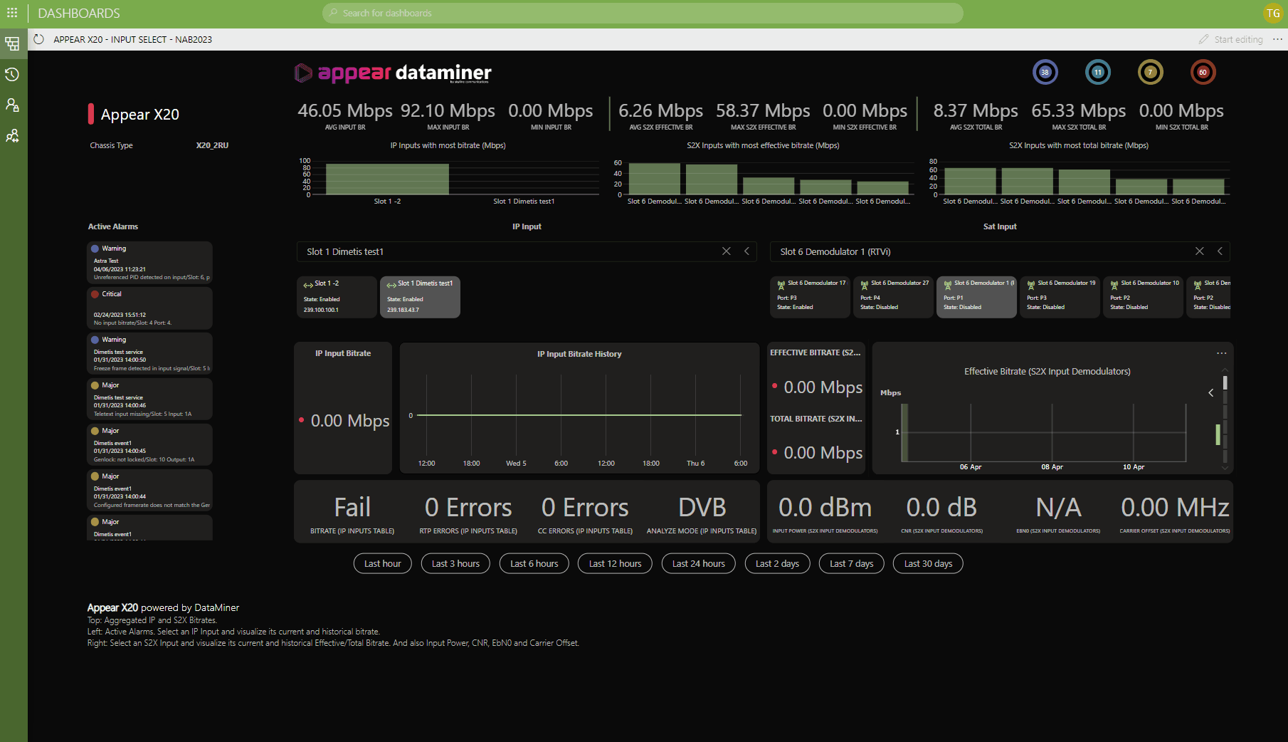Open the Critical no input bitrate alarm
Viewport: 1288px width, 742px height.
coord(149,308)
